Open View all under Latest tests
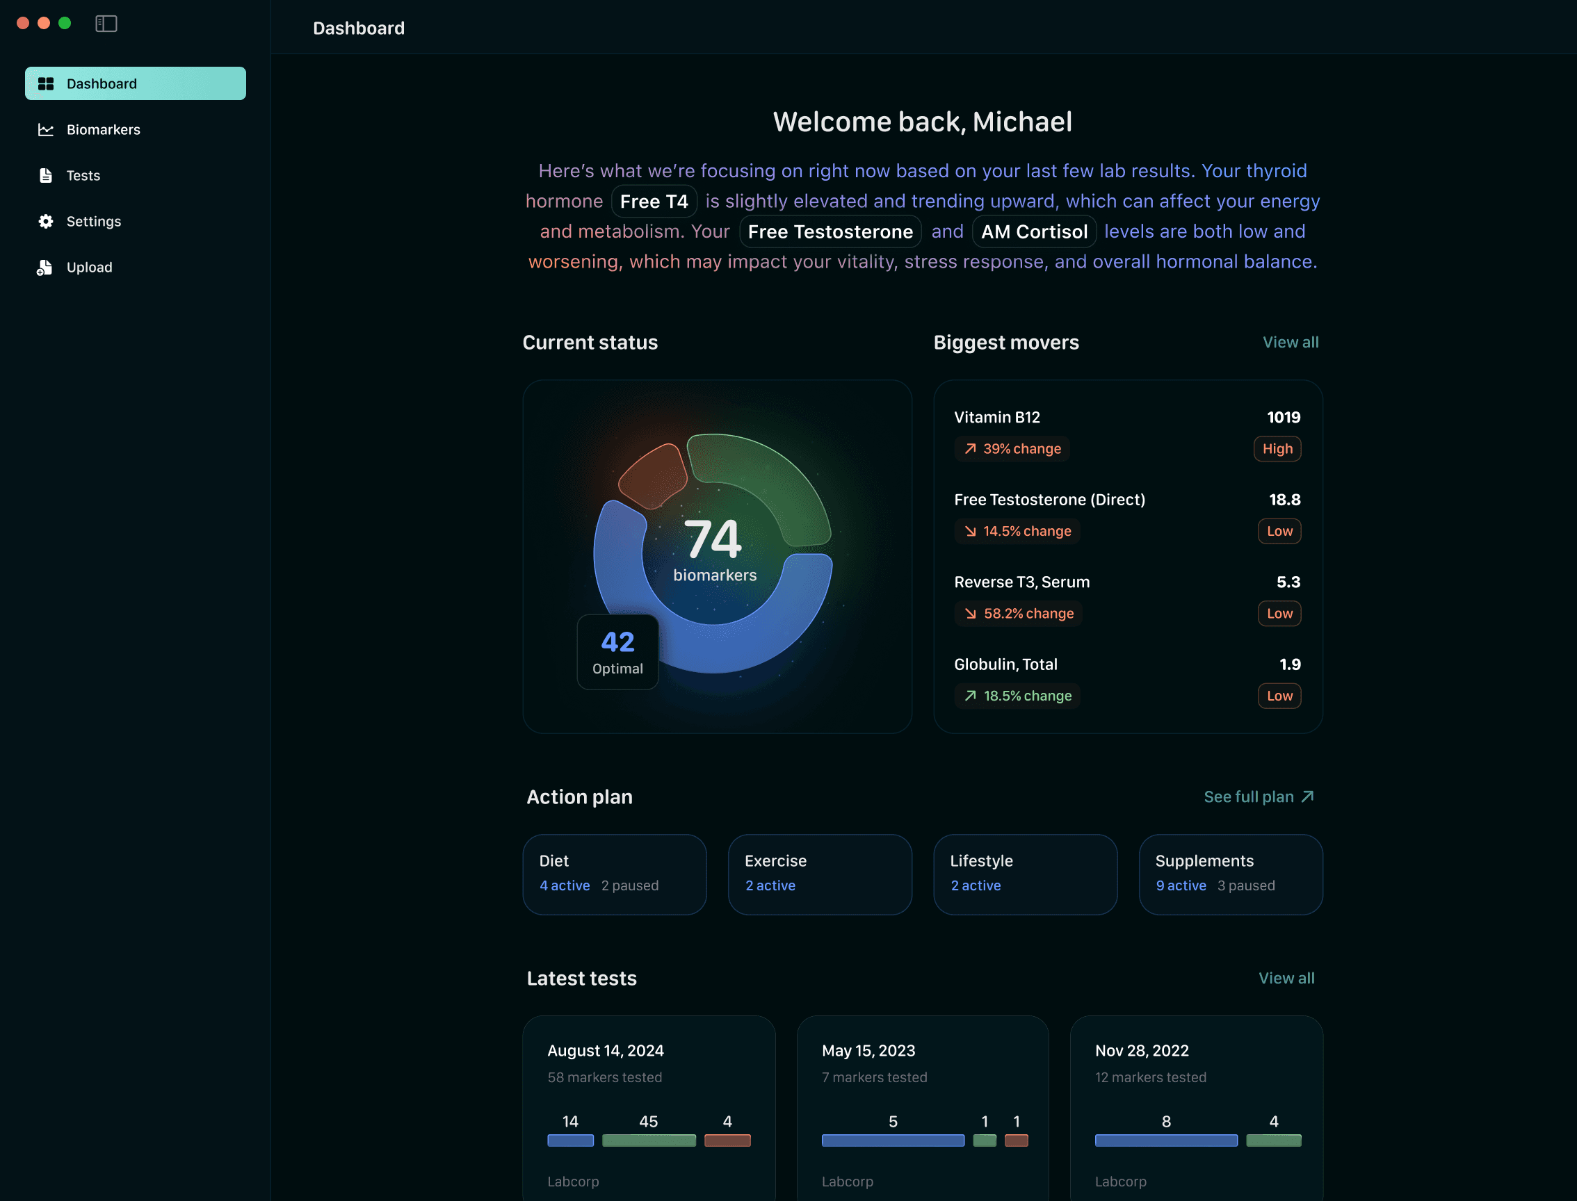 (1286, 978)
